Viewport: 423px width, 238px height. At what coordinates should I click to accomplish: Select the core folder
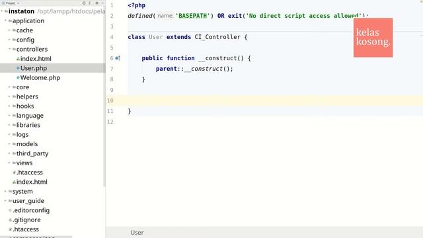coord(22,87)
